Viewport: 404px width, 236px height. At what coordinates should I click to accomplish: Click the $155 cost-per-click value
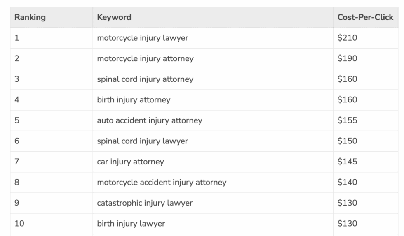[x=347, y=120]
